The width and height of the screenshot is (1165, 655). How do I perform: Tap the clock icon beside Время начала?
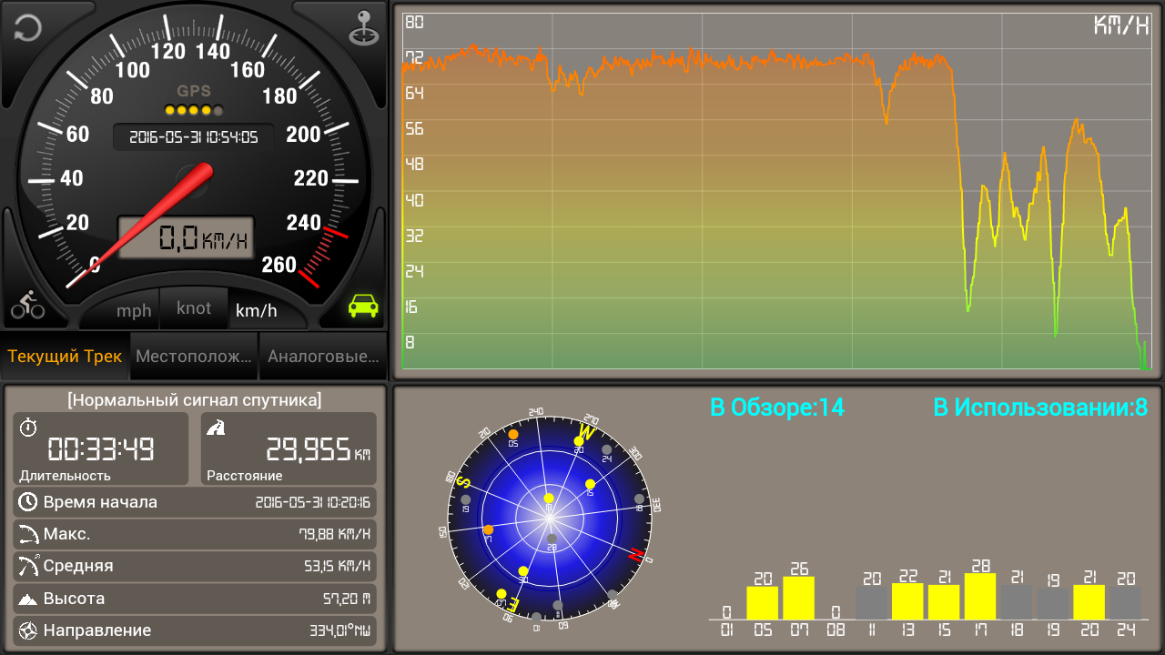(x=28, y=502)
